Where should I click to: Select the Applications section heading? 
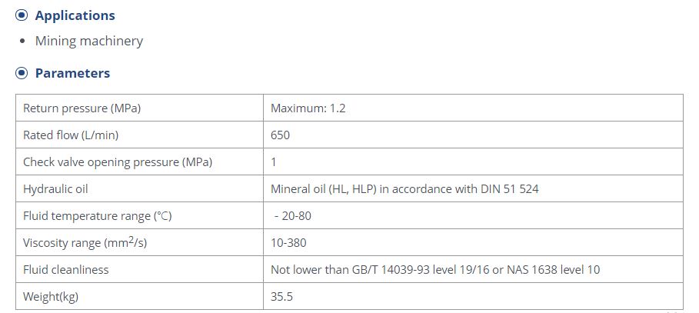tap(75, 15)
